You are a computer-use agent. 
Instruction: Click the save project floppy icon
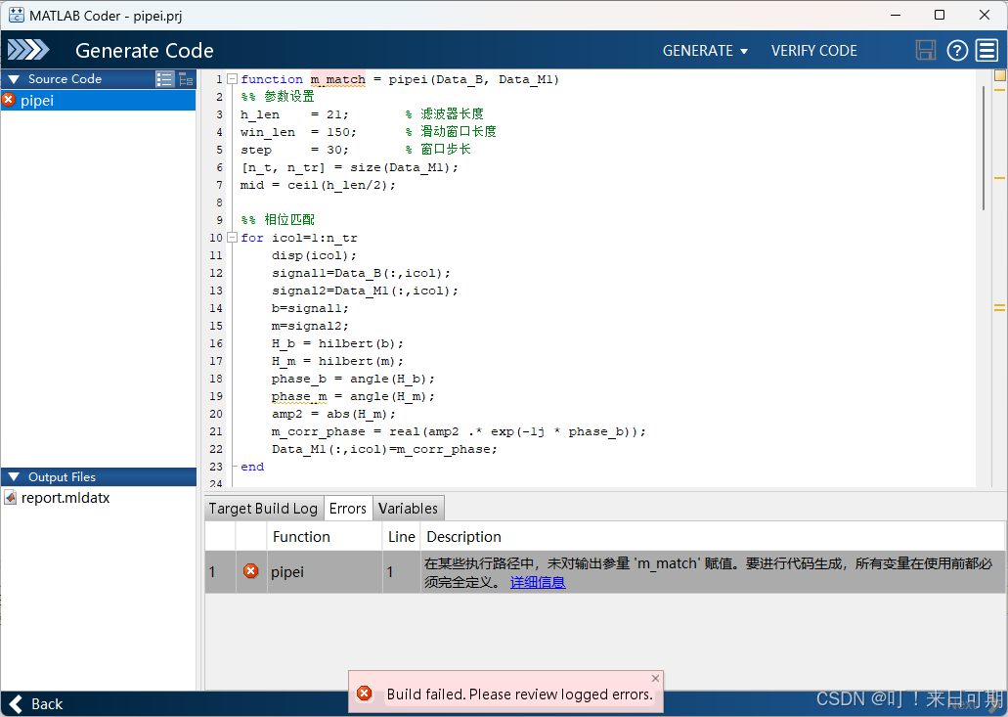926,50
